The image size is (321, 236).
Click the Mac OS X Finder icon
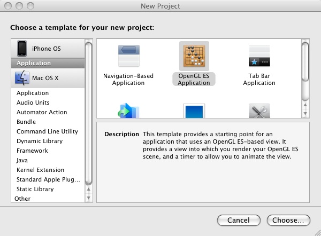click(22, 78)
